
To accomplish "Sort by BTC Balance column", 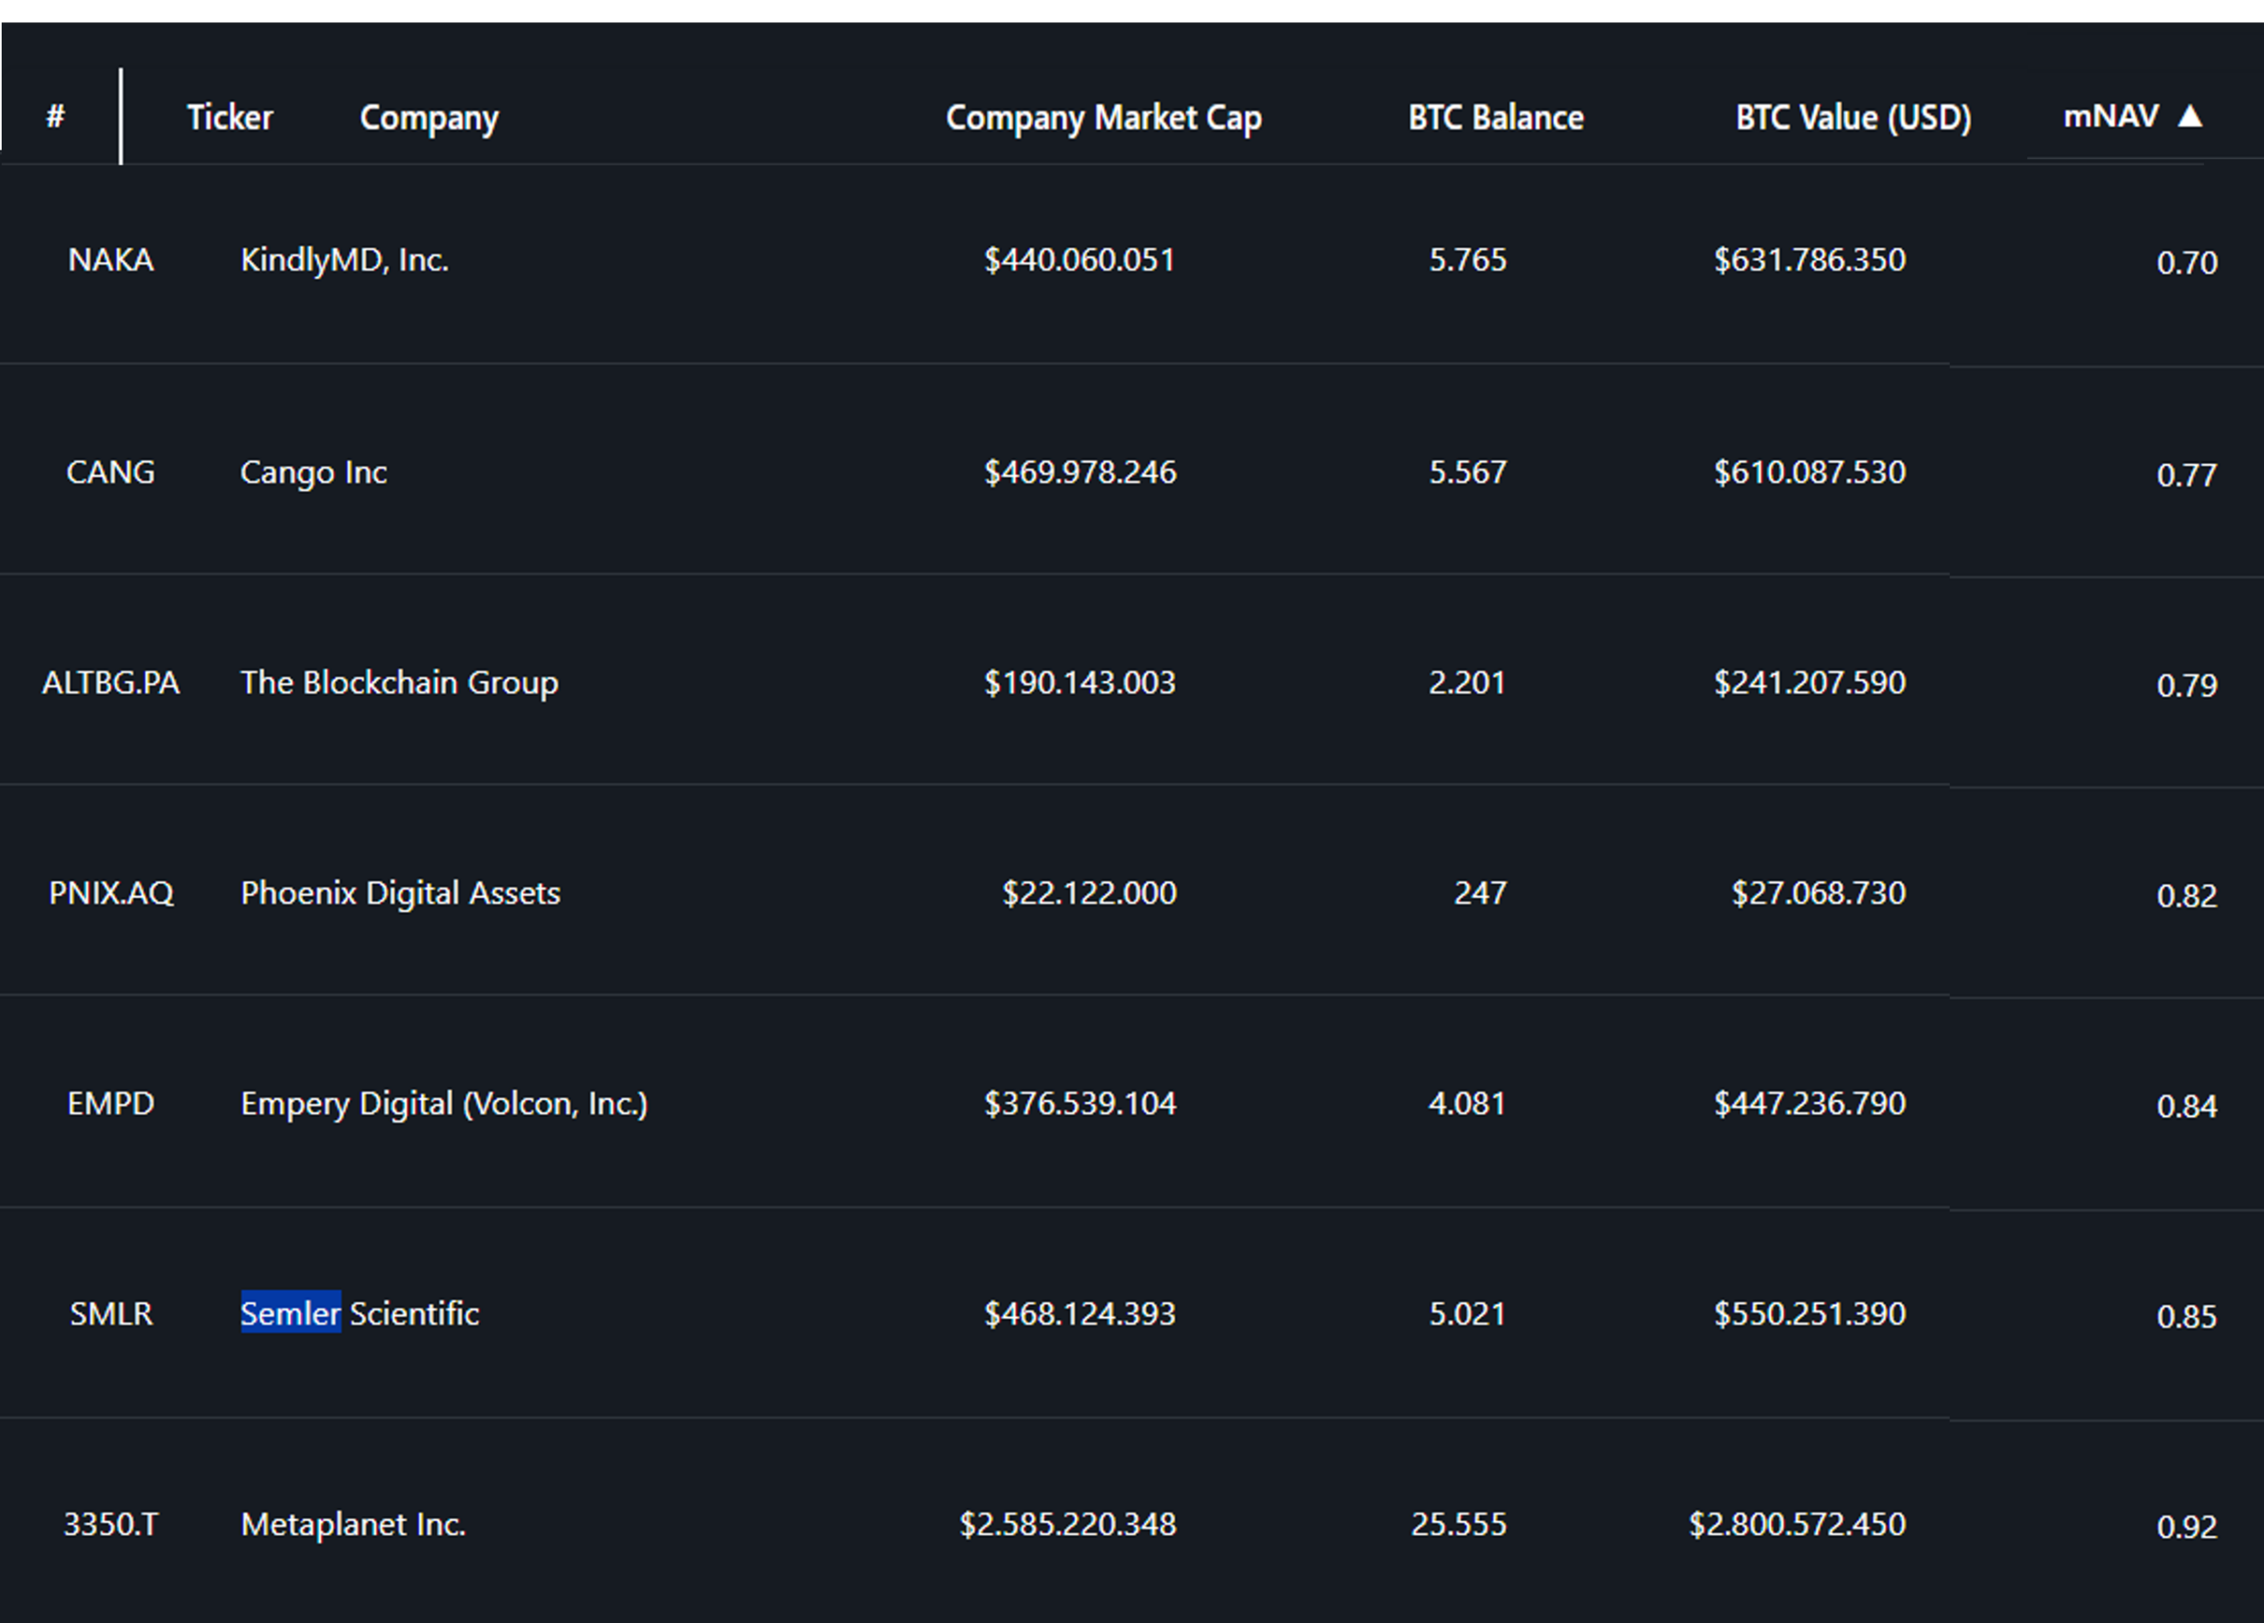I will click(x=1495, y=117).
